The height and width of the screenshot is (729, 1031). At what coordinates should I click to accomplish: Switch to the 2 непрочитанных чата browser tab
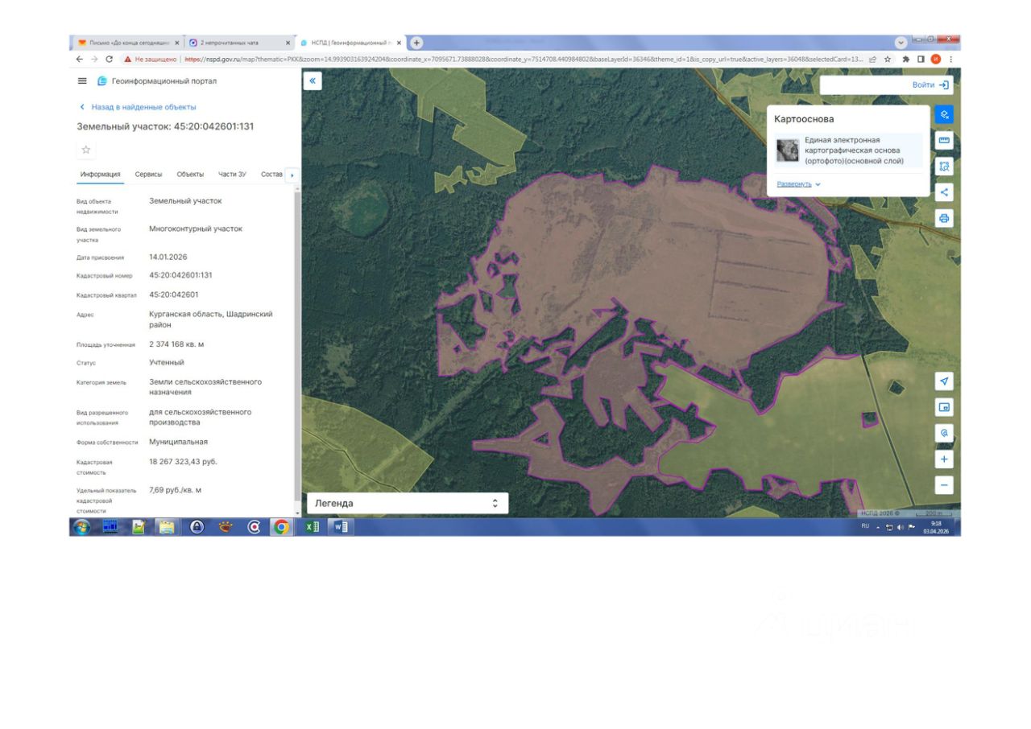(x=239, y=43)
